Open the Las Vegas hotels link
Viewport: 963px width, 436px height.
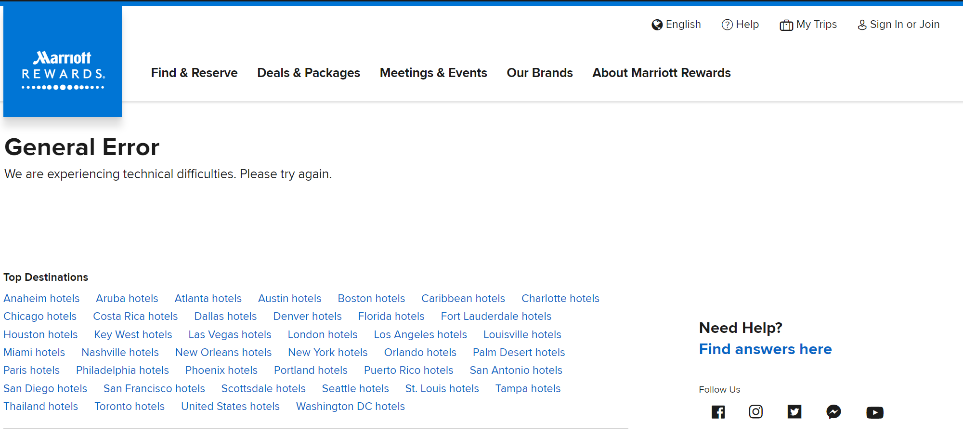[230, 334]
